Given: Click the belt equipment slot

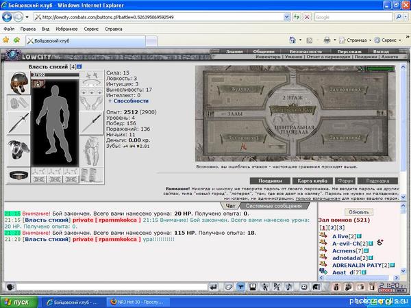Looking at the screenshot, I should coord(18,175).
